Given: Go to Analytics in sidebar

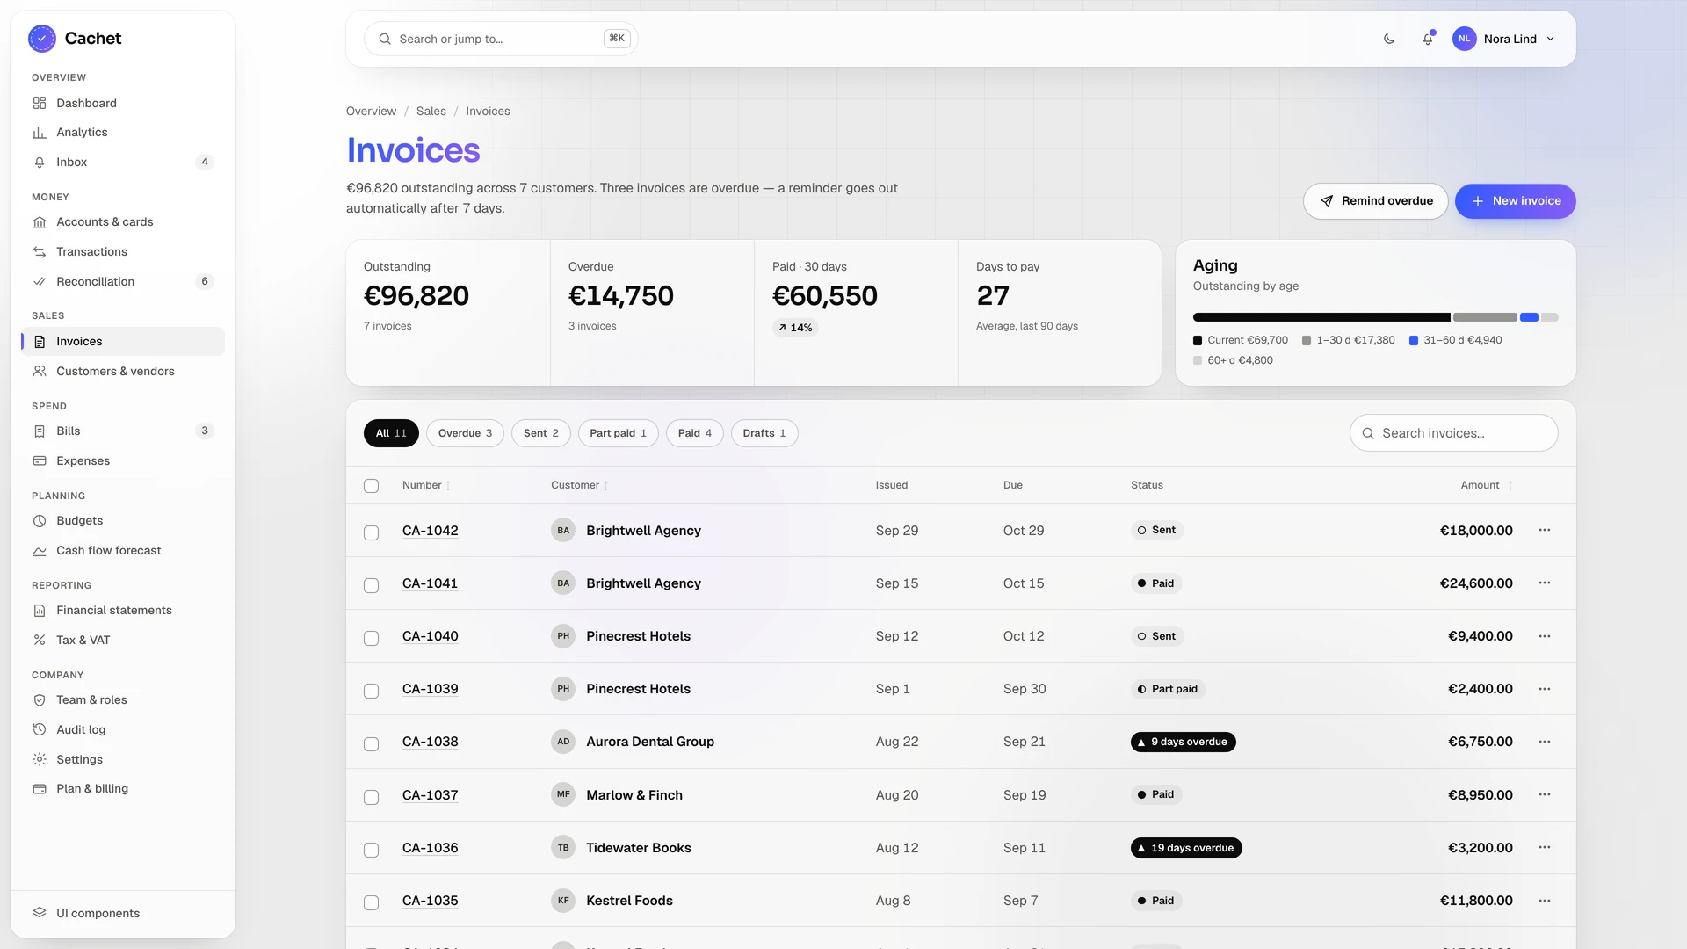Looking at the screenshot, I should tap(123, 133).
